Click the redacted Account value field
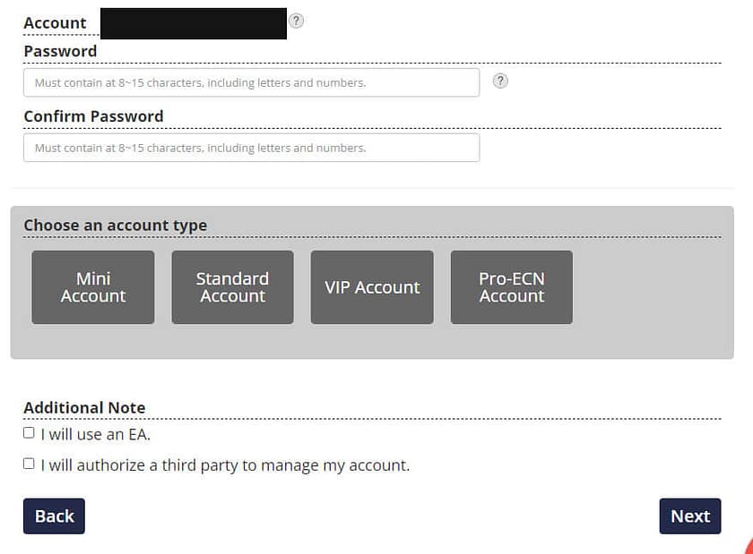Screen dimensions: 753x554 click(x=194, y=23)
